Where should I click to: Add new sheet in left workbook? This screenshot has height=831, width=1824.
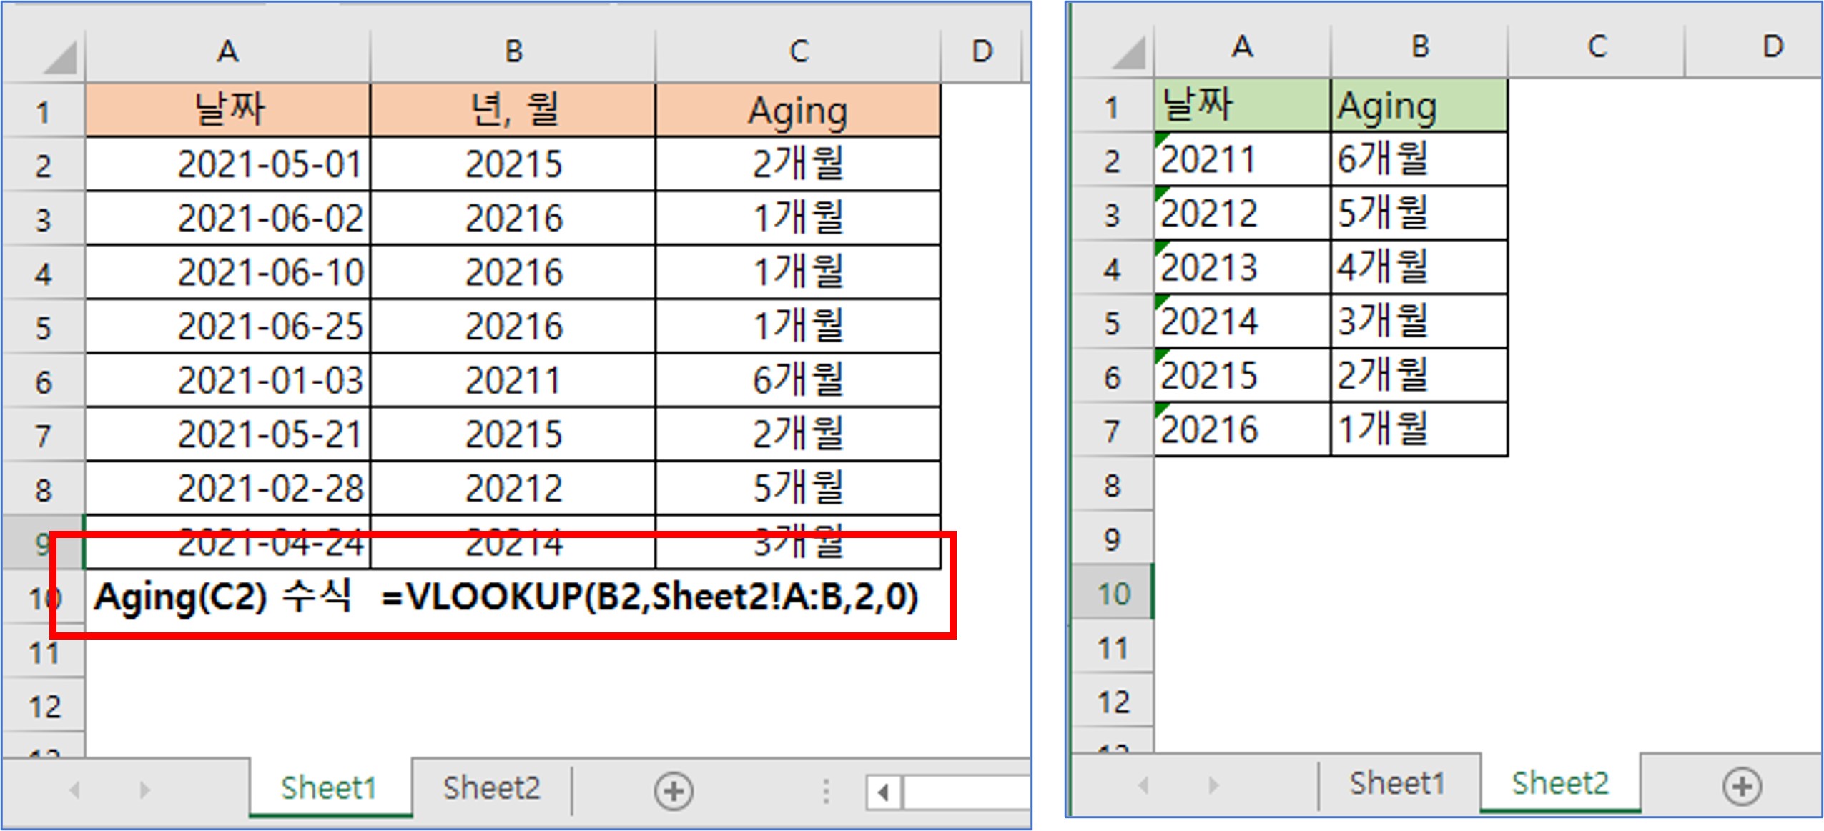click(673, 790)
